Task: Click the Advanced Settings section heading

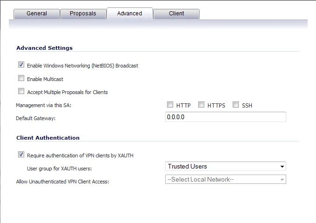Action: pos(44,48)
